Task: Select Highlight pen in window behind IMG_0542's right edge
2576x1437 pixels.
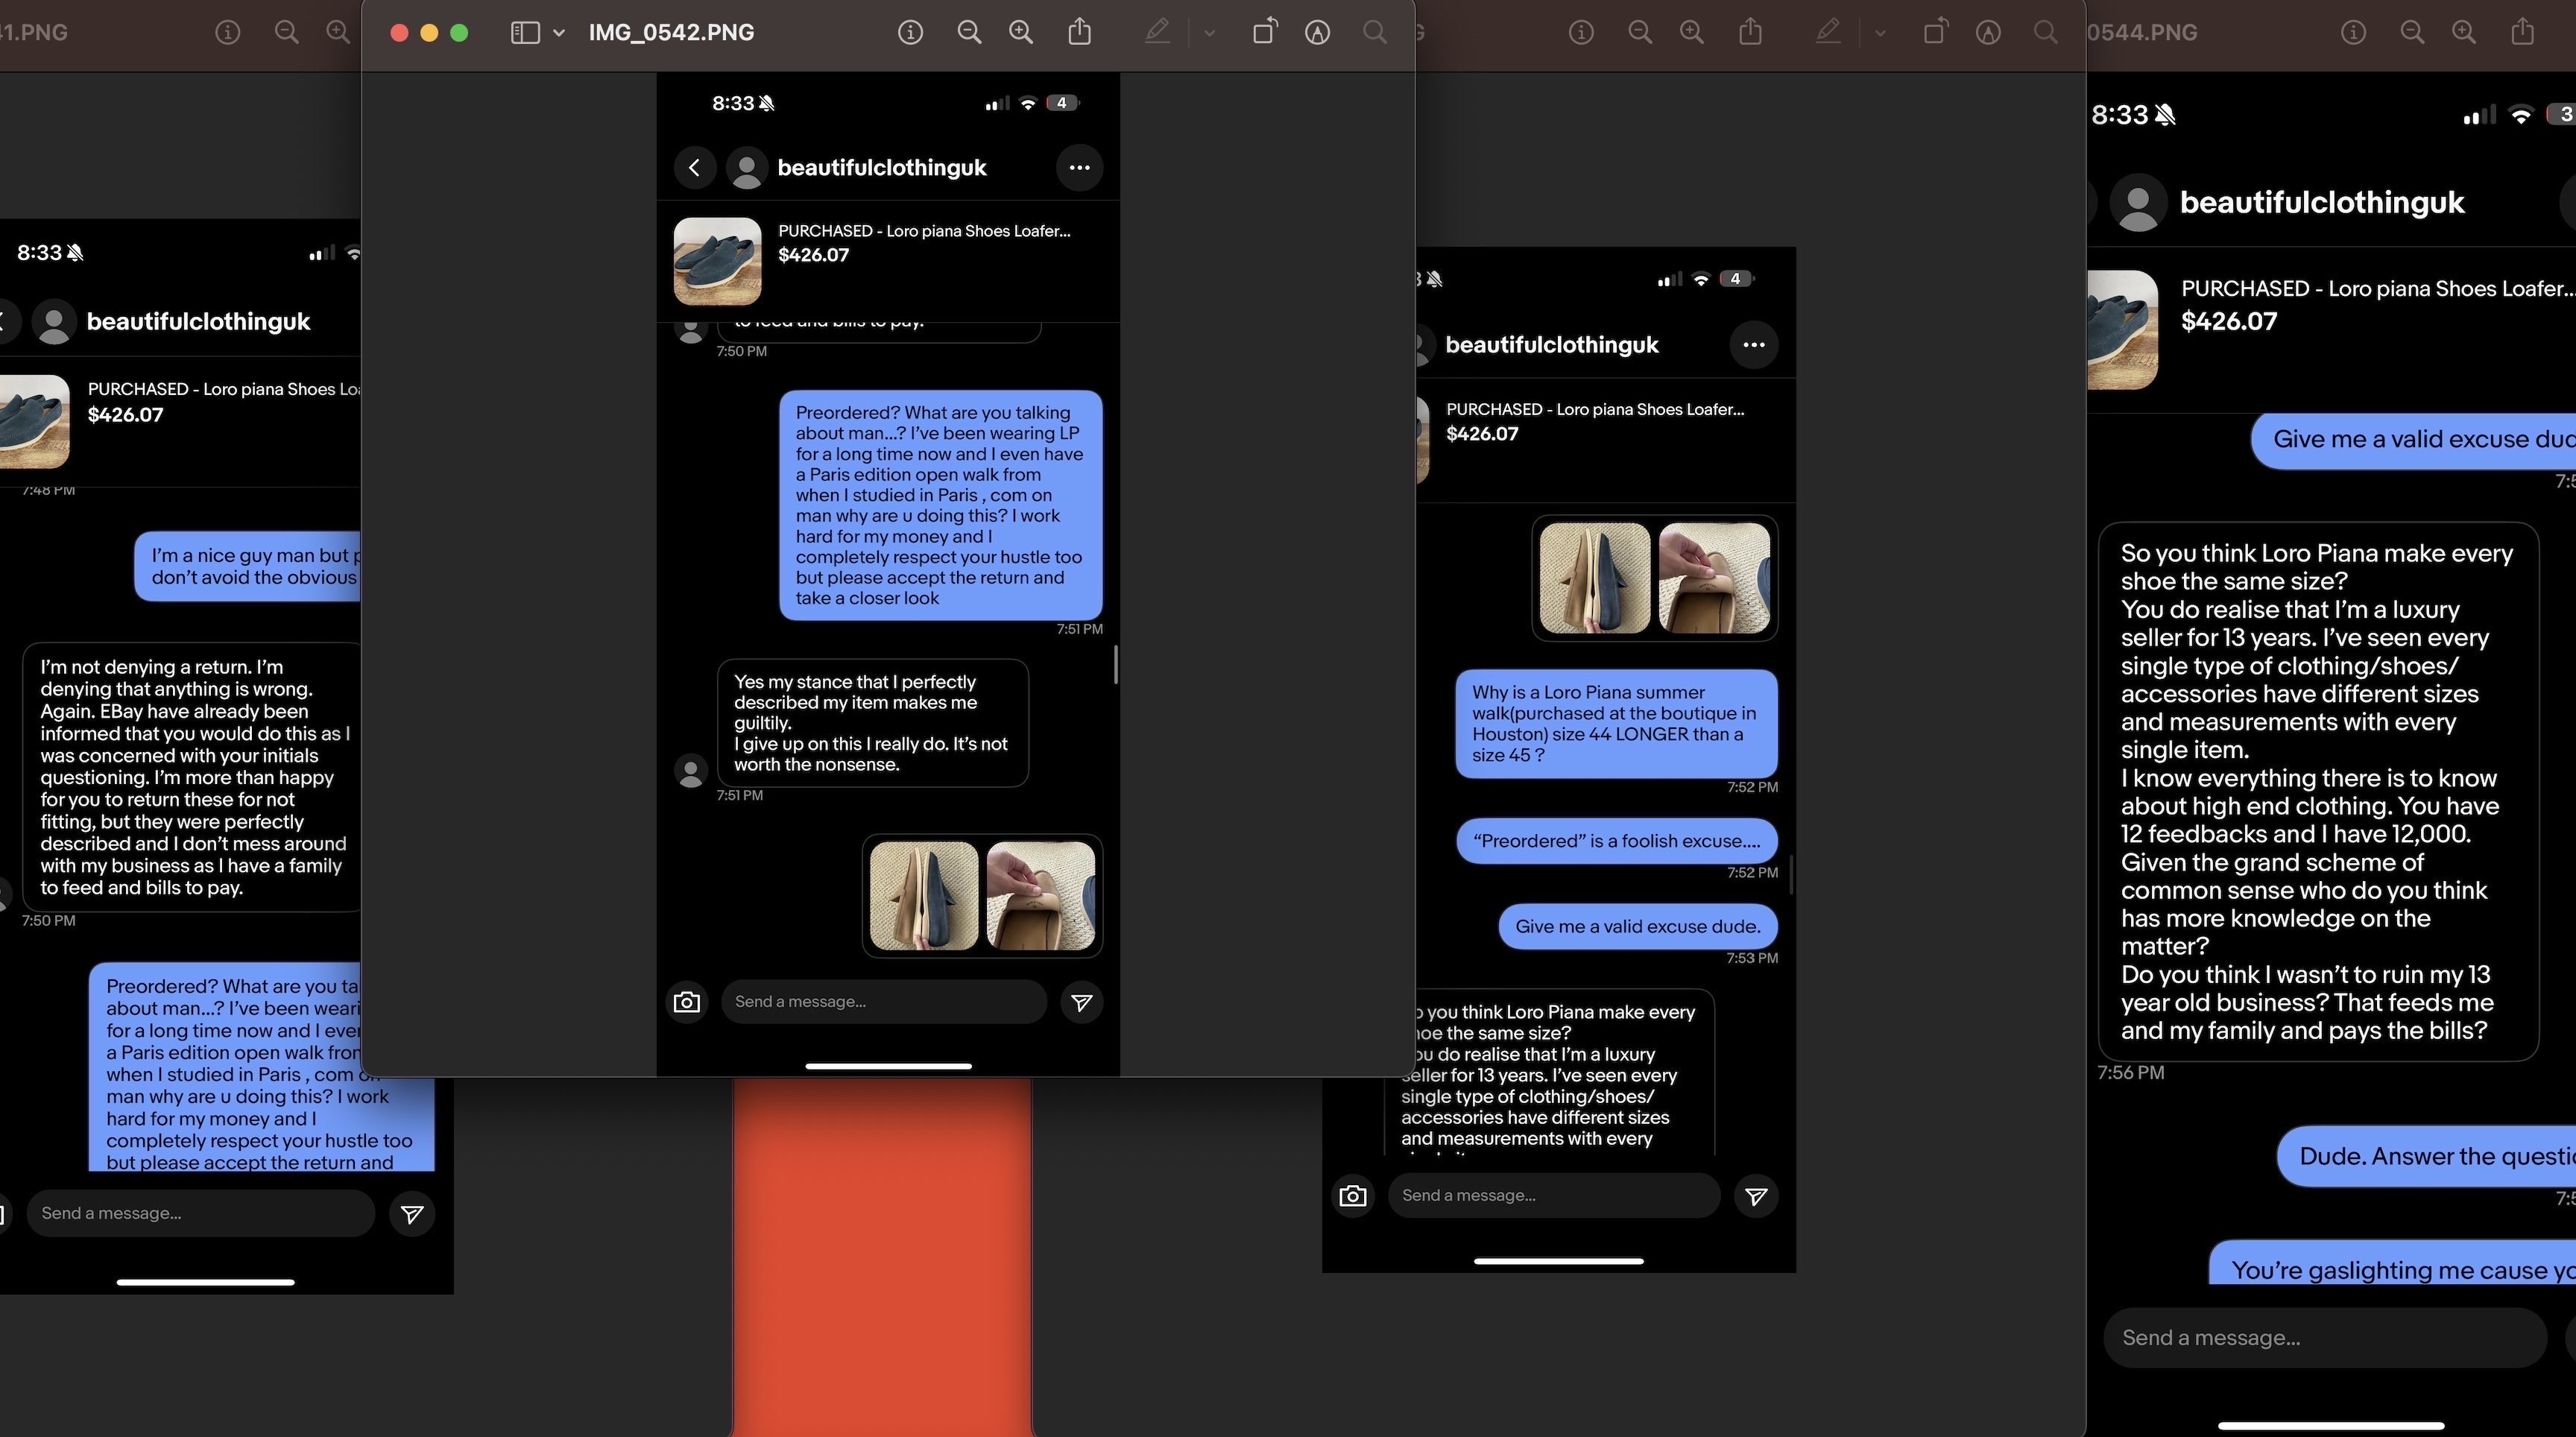Action: (1828, 33)
